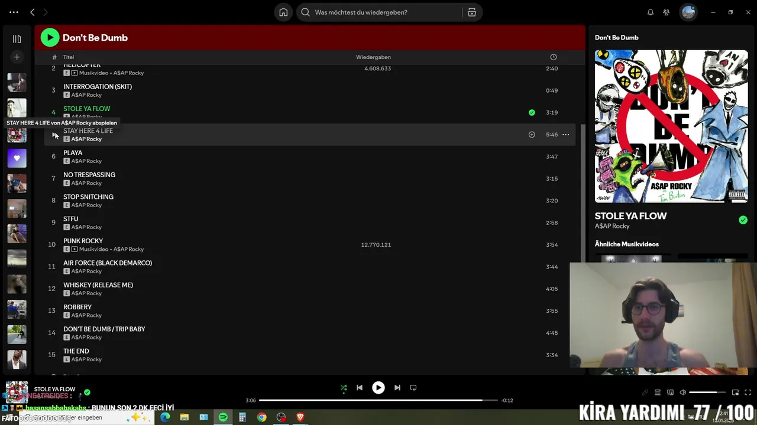Sort by the duration clock column header
757x425 pixels.
pyautogui.click(x=554, y=57)
